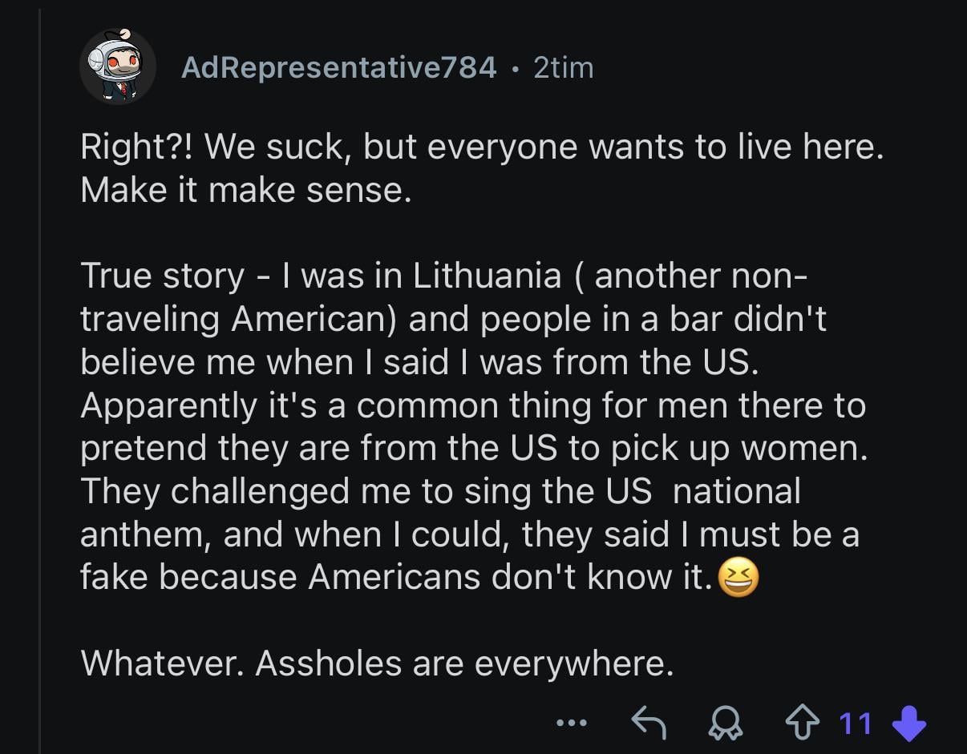Downvote the comment with the purple arrow

[x=908, y=724]
